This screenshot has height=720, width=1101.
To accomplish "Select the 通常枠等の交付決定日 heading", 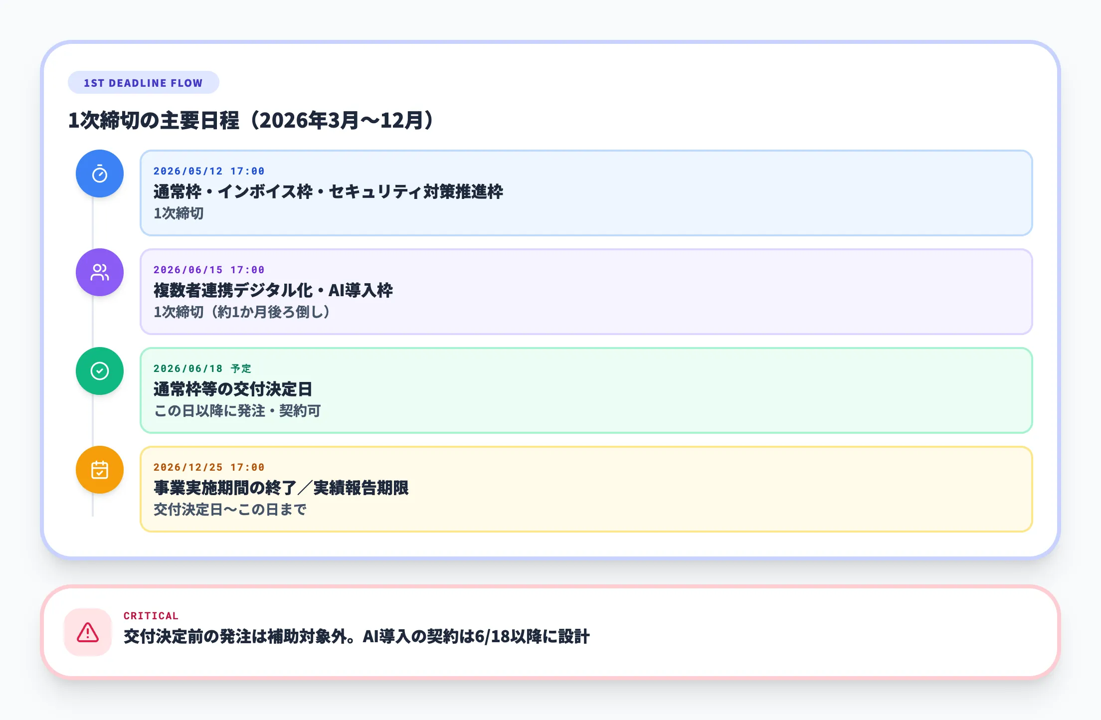I will coord(232,389).
